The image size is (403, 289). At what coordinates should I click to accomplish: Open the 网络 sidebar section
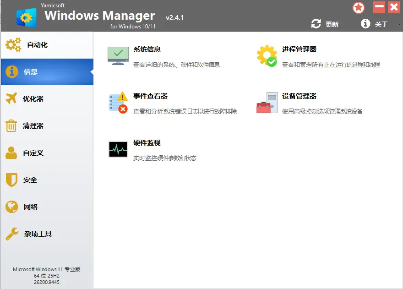click(47, 207)
